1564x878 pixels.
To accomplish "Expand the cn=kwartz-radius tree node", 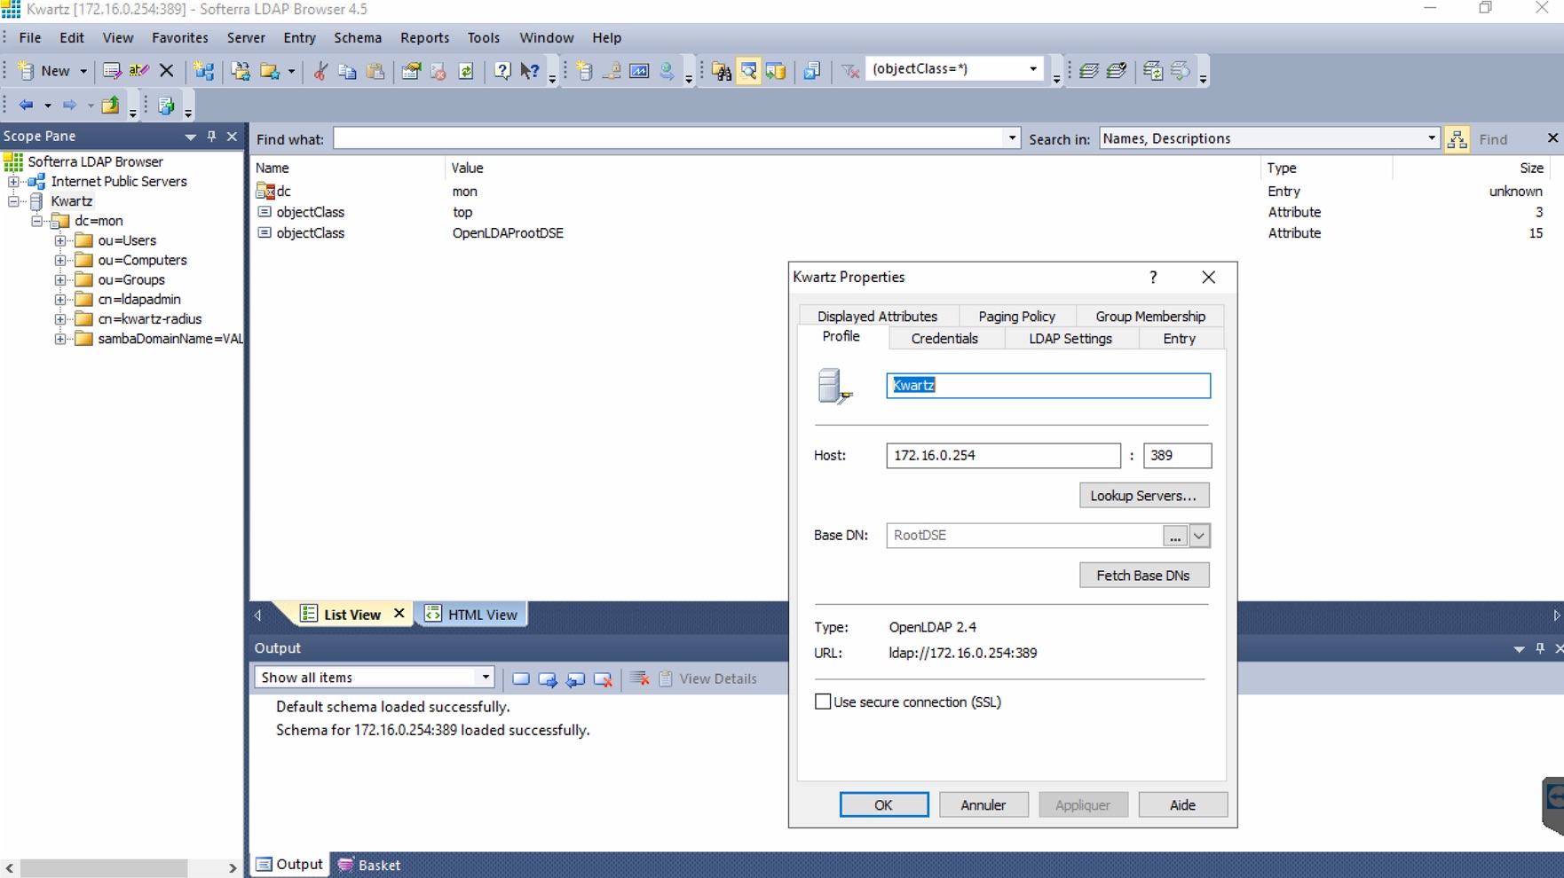I will click(x=60, y=319).
